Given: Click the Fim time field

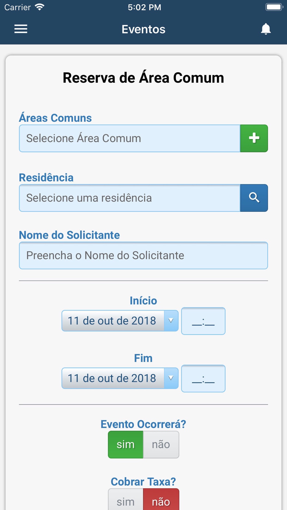Looking at the screenshot, I should pyautogui.click(x=203, y=378).
